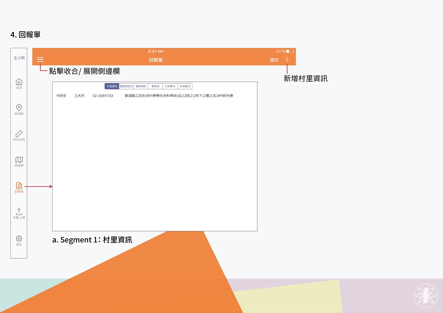The image size is (443, 313).
Task: Click the battery indicator in status bar
Action: [290, 51]
